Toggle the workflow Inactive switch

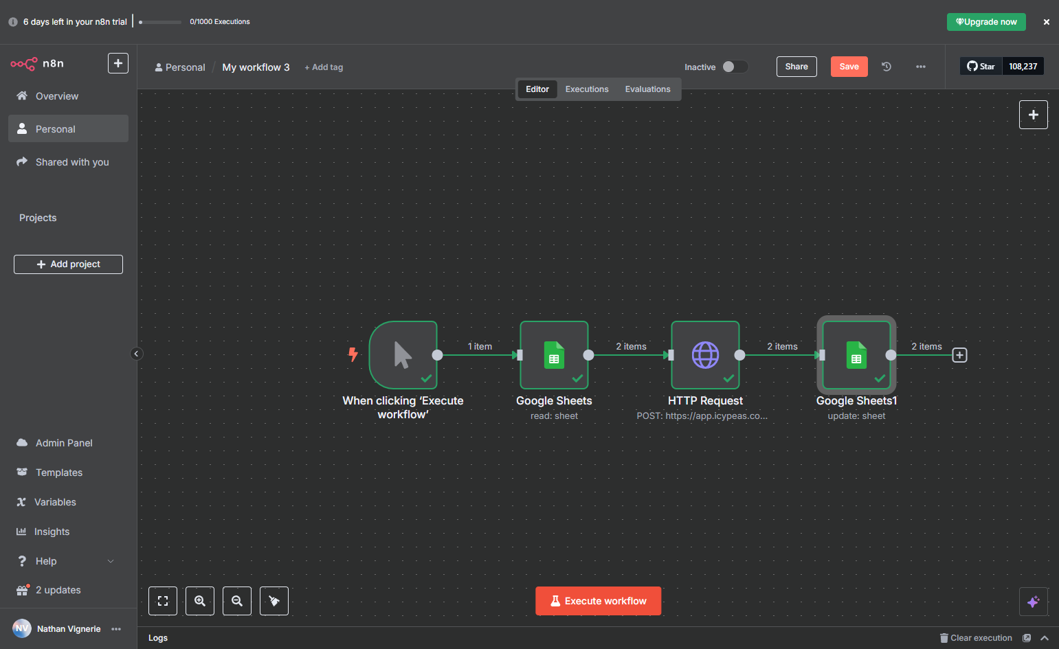pos(735,67)
